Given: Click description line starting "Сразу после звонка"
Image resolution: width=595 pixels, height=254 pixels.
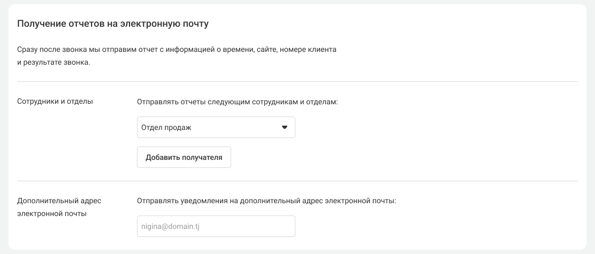Looking at the screenshot, I should pos(177,49).
